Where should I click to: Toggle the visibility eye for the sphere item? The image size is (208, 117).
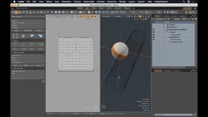tap(154, 32)
